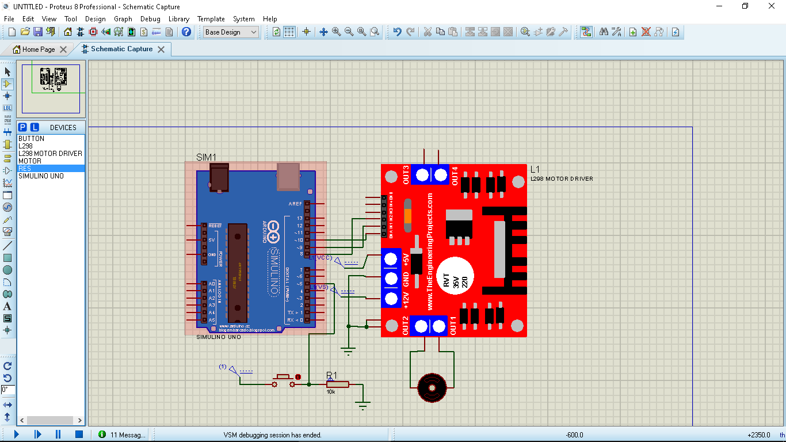Search and tag with binoculars icon
The height and width of the screenshot is (442, 786).
pos(604,32)
